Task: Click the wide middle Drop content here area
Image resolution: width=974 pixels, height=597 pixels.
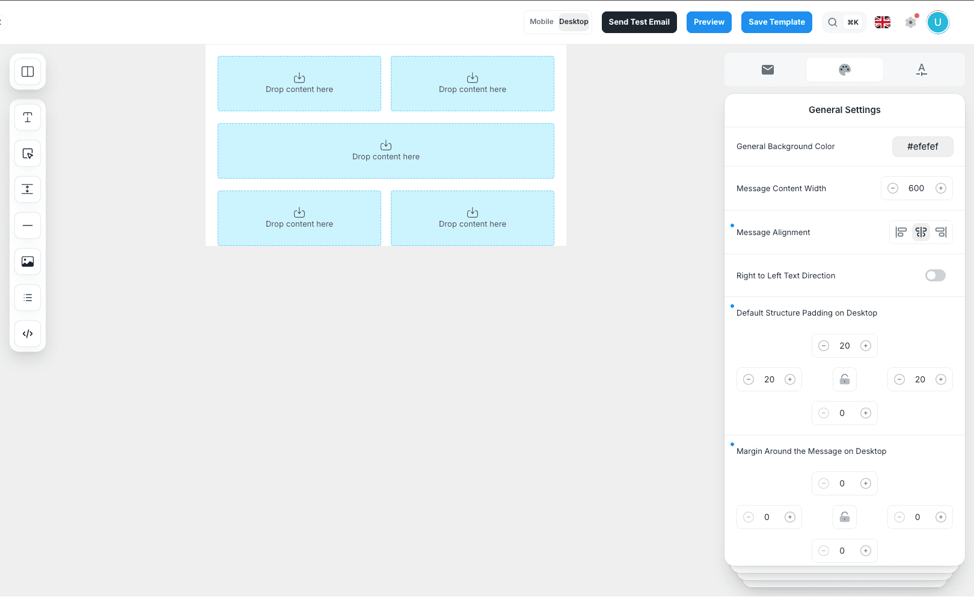Action: (x=386, y=151)
